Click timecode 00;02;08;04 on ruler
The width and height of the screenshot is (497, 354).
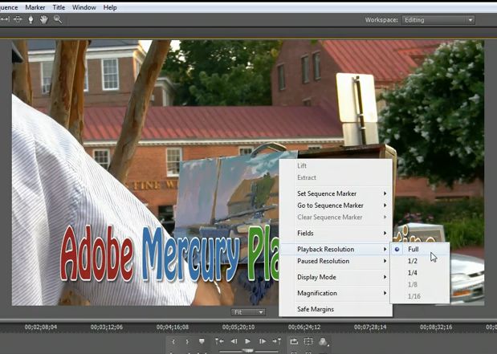pyautogui.click(x=41, y=327)
